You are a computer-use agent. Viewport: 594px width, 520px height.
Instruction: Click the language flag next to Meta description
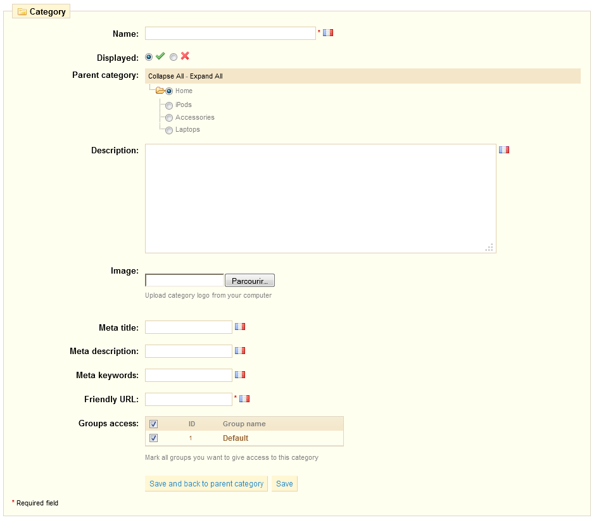coord(240,351)
